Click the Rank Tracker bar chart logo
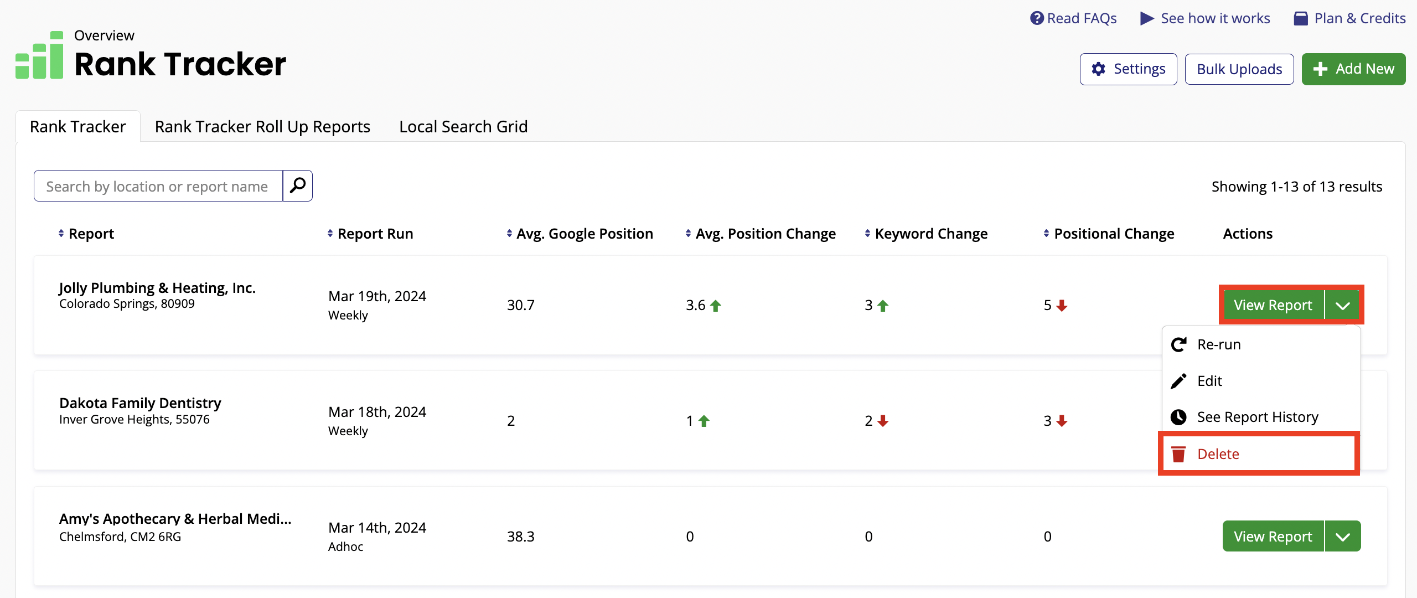Screen dimensions: 1417x598 (39, 55)
